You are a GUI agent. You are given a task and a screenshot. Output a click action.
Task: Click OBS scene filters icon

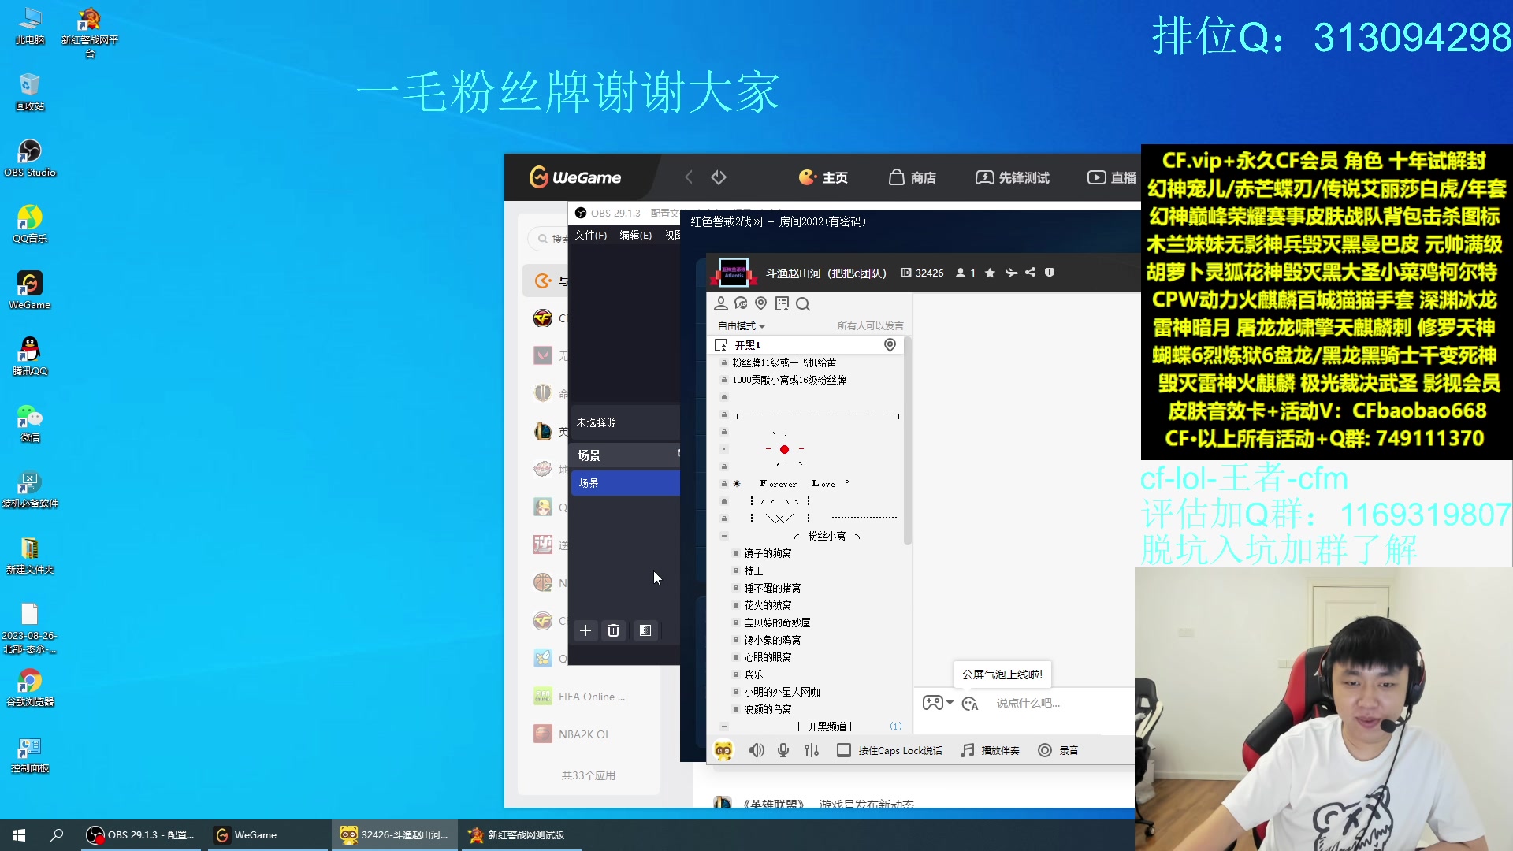pyautogui.click(x=645, y=630)
